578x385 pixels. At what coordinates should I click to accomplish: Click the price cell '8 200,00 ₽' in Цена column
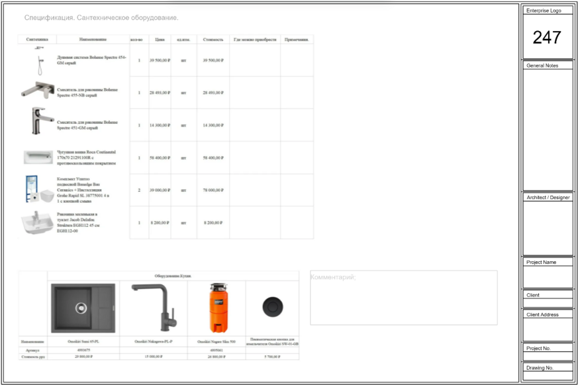pyautogui.click(x=160, y=223)
